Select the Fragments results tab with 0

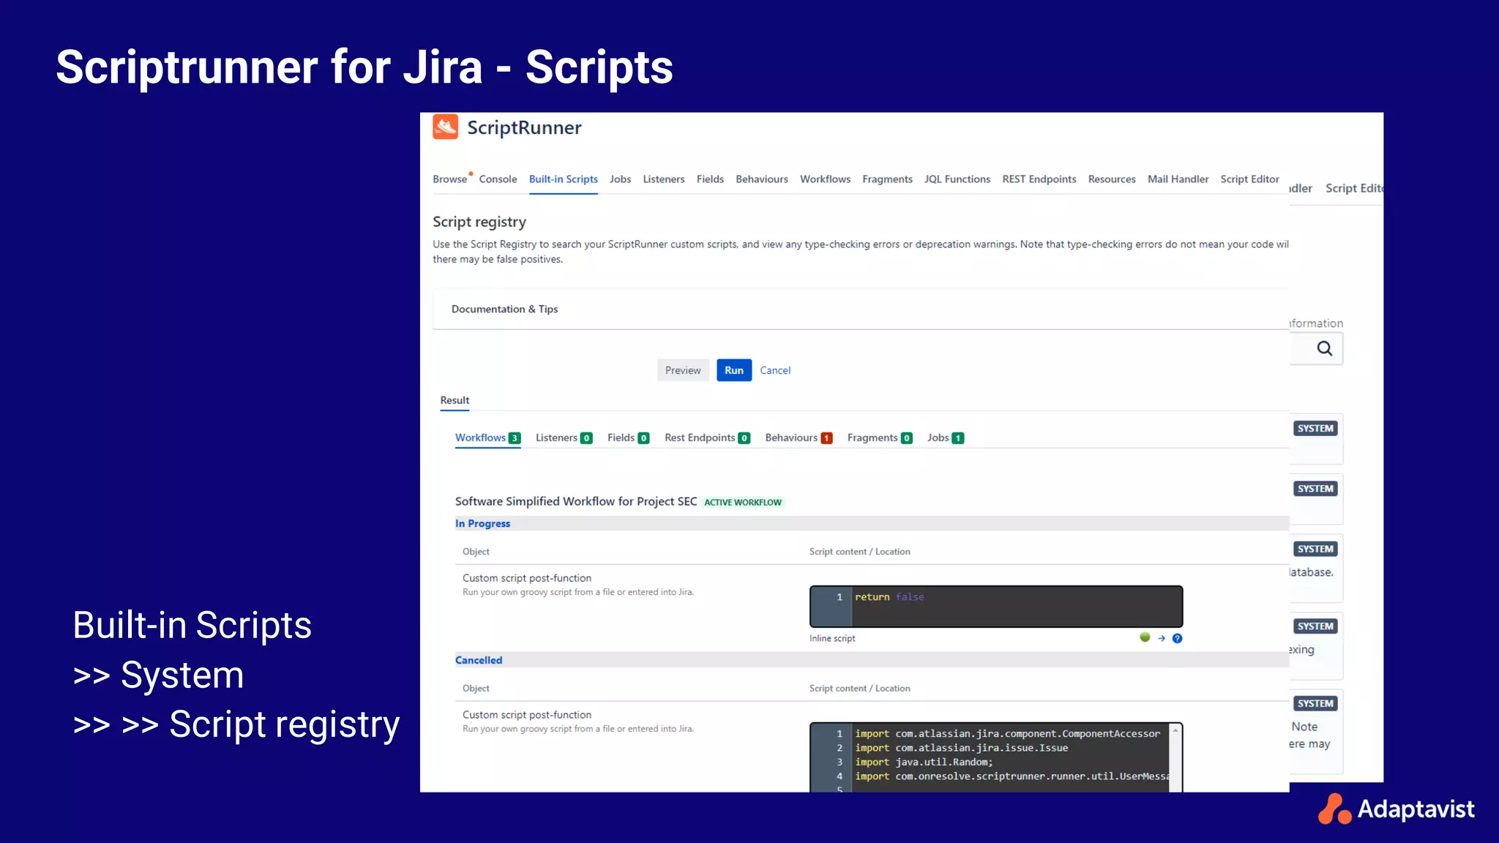(880, 438)
